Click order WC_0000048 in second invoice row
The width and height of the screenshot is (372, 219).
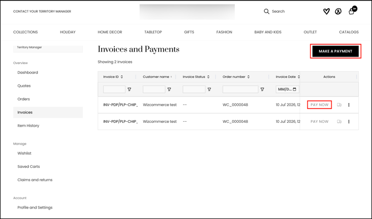coord(235,121)
